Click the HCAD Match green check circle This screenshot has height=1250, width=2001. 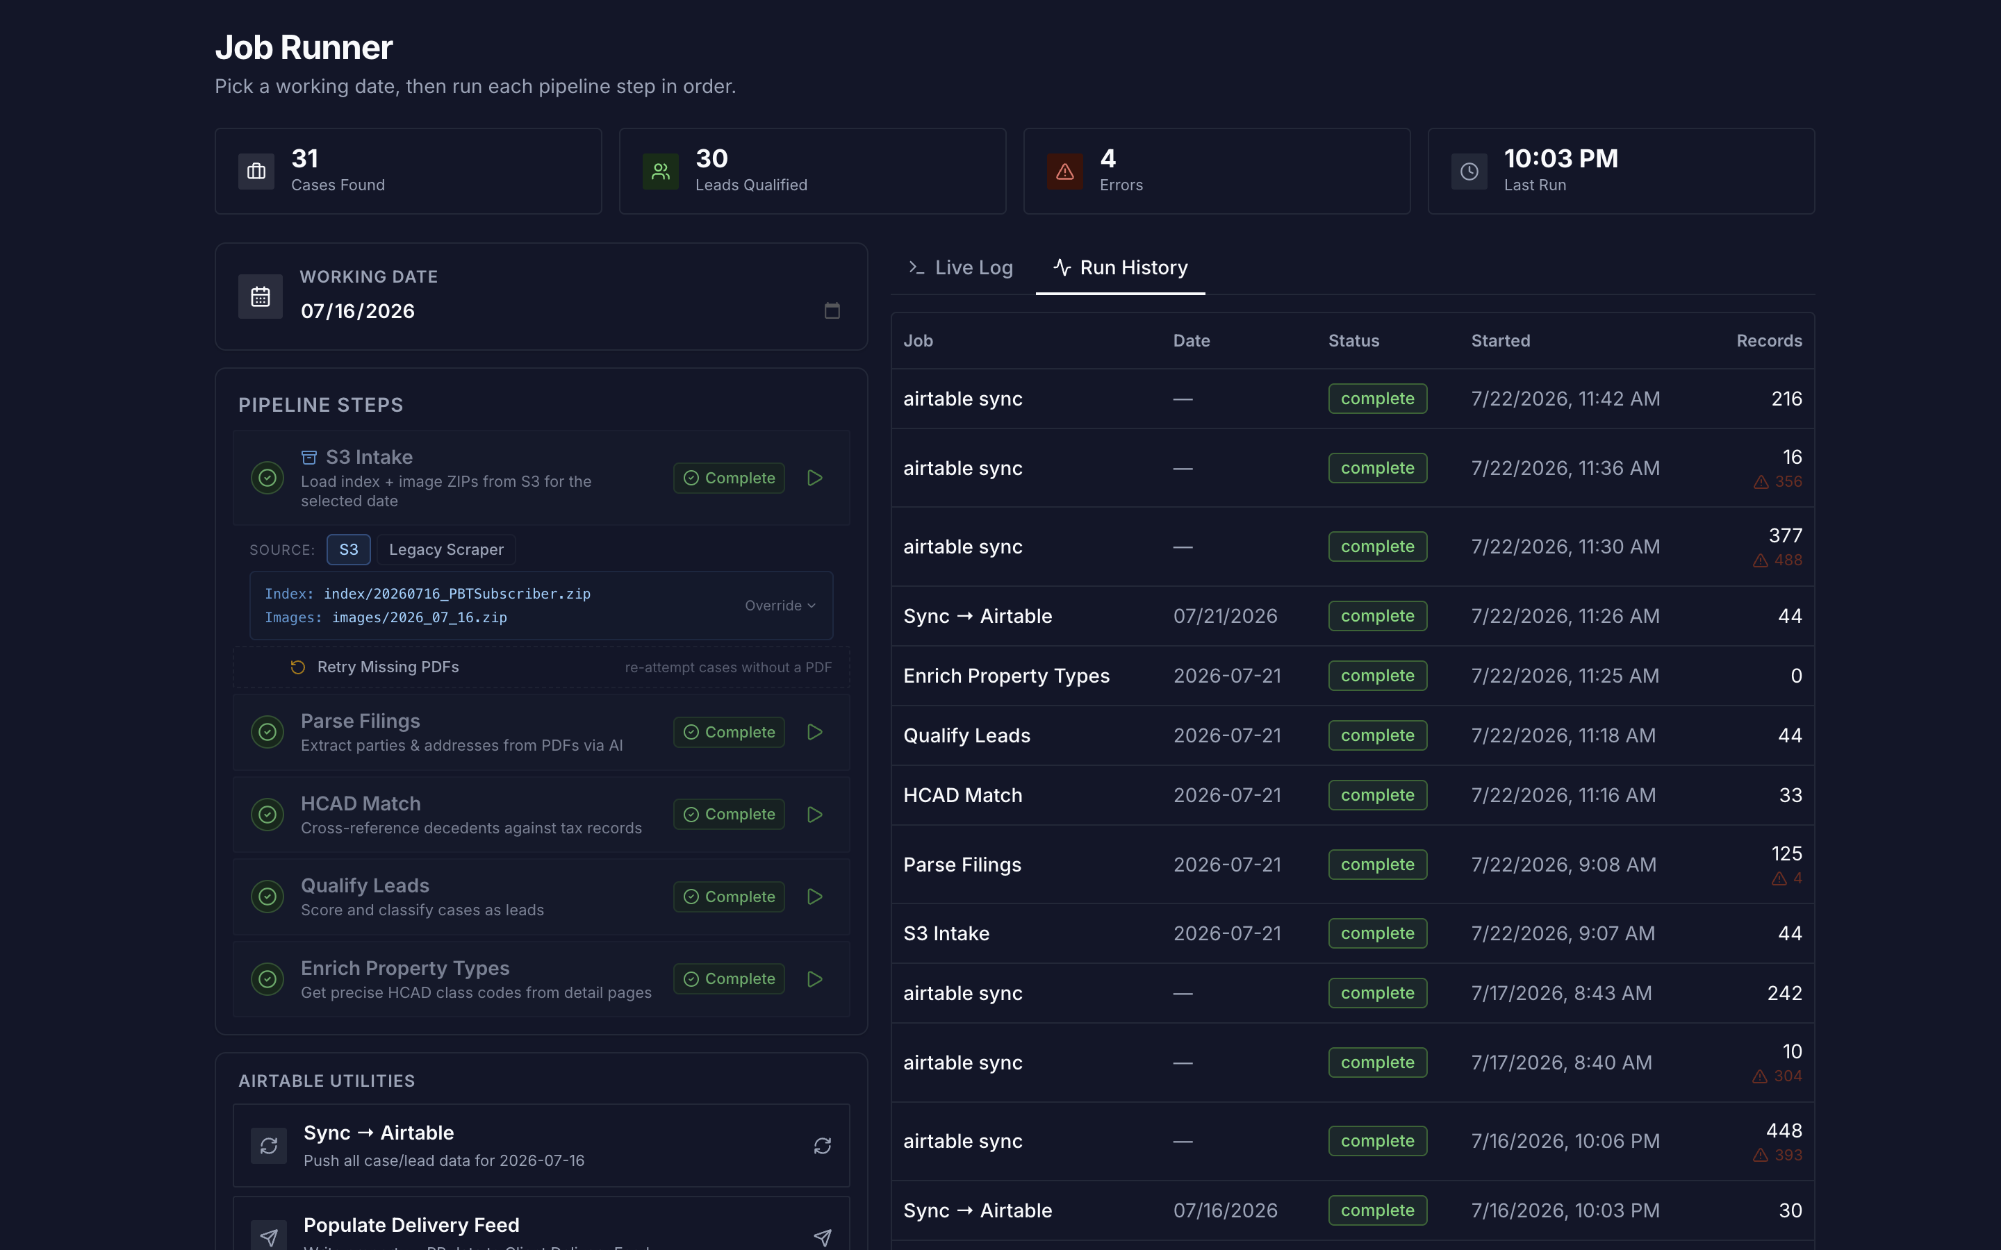click(x=267, y=815)
